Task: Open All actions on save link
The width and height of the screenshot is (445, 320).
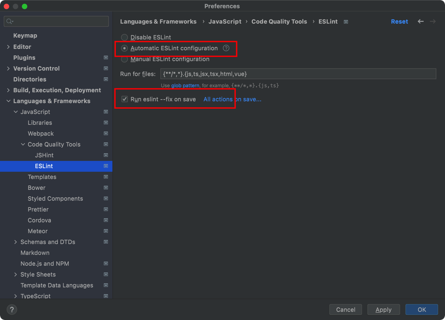Action: click(232, 99)
